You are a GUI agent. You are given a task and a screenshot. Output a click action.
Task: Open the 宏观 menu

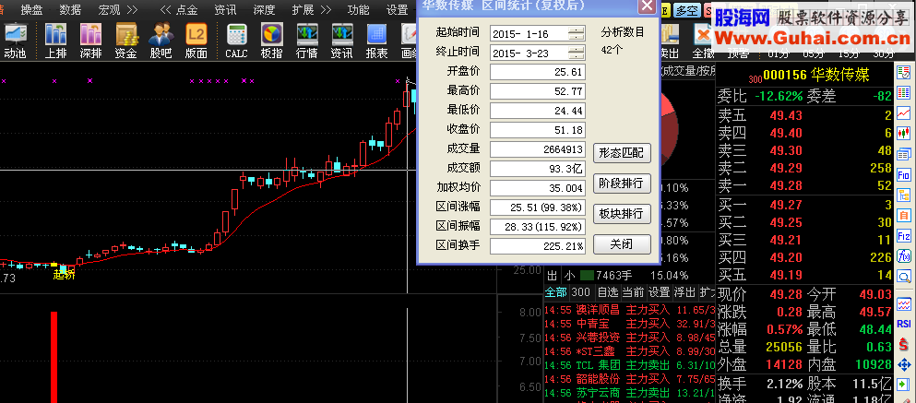pyautogui.click(x=109, y=10)
